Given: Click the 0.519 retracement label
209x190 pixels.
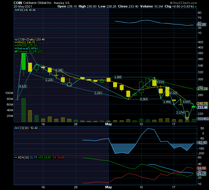Looking at the screenshot, I should click(160, 82).
